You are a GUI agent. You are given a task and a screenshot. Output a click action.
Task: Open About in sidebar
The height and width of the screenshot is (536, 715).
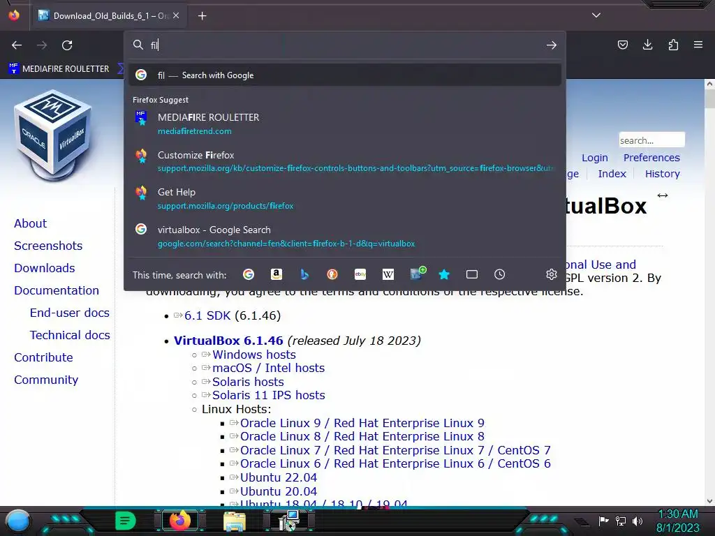pos(30,223)
